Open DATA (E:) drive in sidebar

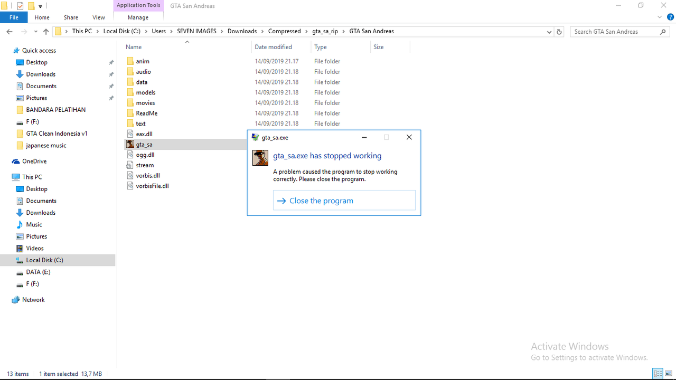coord(38,272)
